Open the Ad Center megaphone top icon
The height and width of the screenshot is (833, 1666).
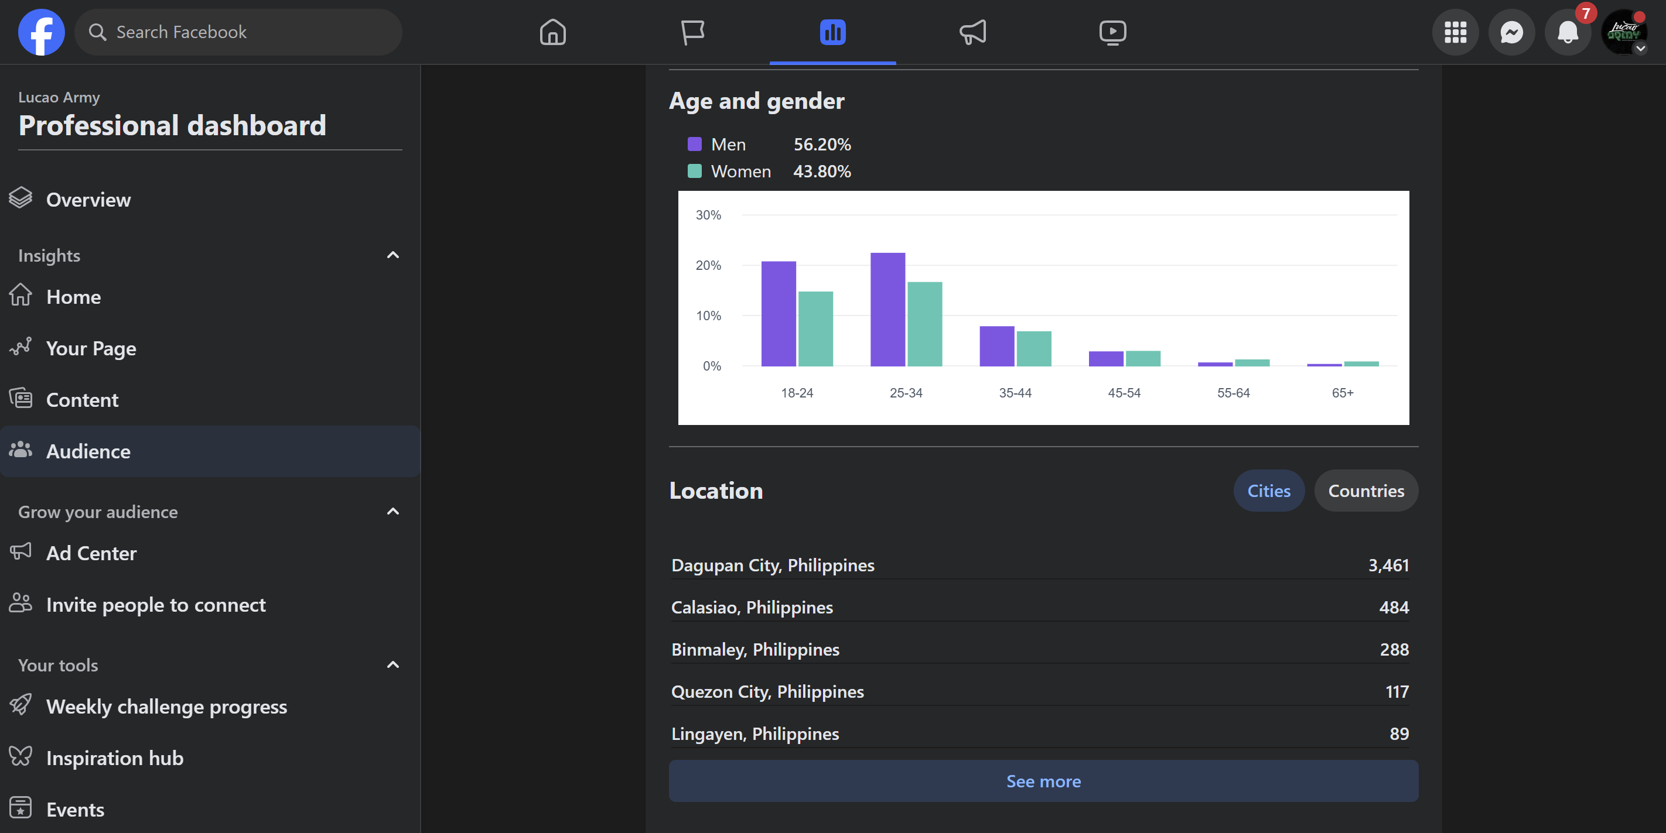[x=972, y=32]
